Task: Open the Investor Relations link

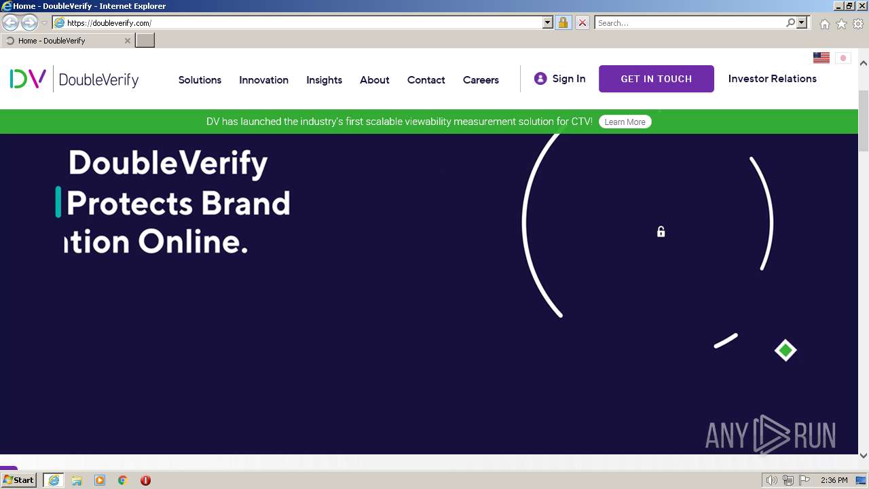Action: point(773,79)
